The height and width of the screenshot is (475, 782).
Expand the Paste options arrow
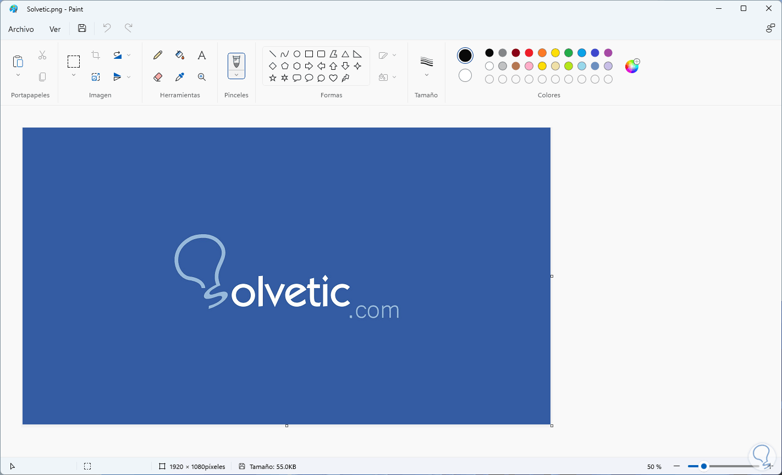point(18,75)
